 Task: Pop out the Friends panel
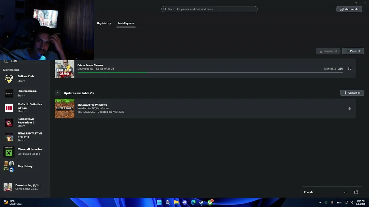[x=356, y=192]
